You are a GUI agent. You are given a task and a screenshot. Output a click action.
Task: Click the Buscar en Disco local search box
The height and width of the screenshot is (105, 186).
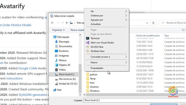click(173, 23)
